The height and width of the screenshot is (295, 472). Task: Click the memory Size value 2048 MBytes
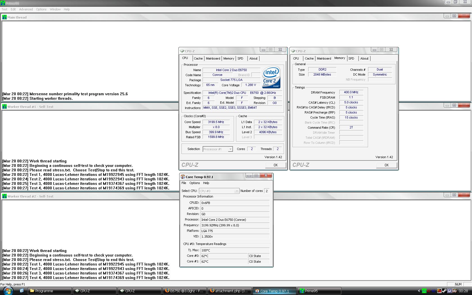point(322,74)
